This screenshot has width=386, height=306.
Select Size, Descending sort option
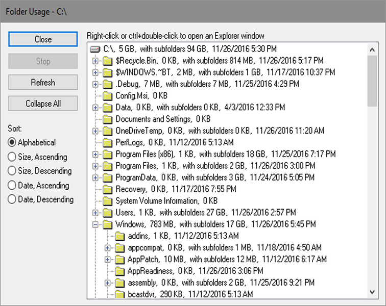coord(40,171)
